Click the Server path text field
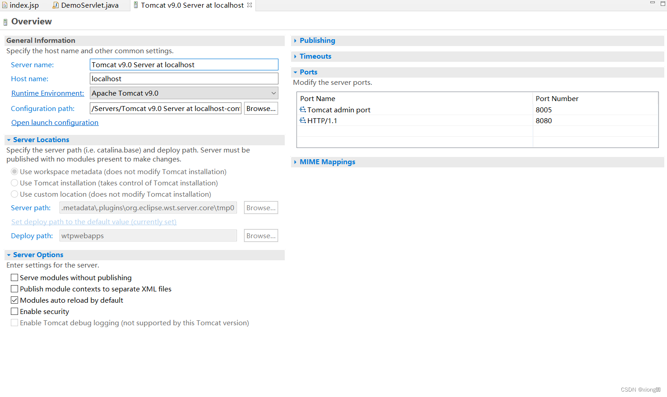The image size is (667, 397). [148, 208]
